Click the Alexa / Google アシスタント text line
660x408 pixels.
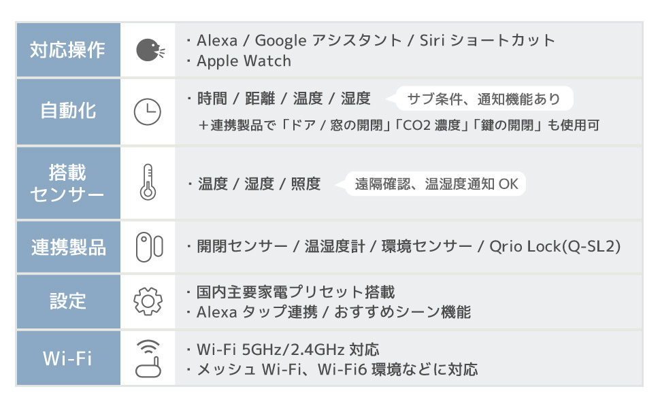click(376, 40)
